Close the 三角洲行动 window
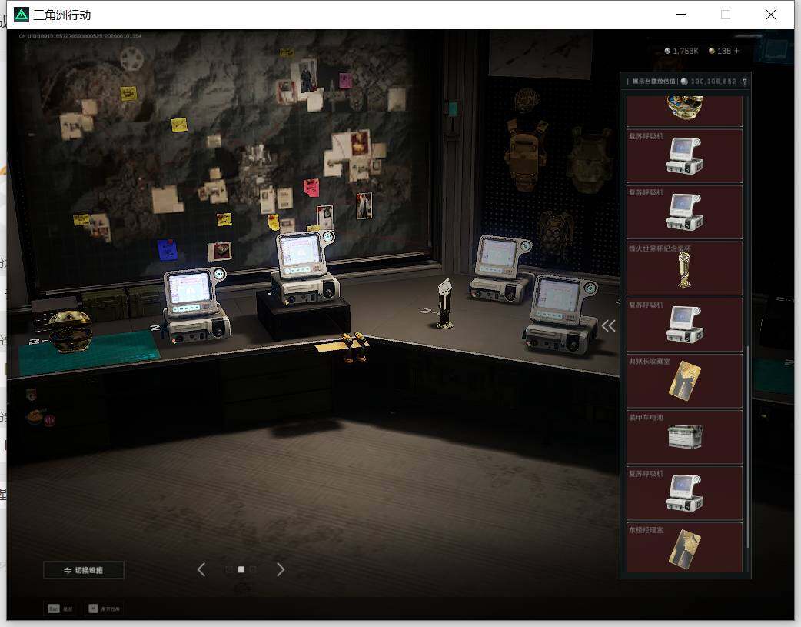This screenshot has width=801, height=627. tap(771, 15)
